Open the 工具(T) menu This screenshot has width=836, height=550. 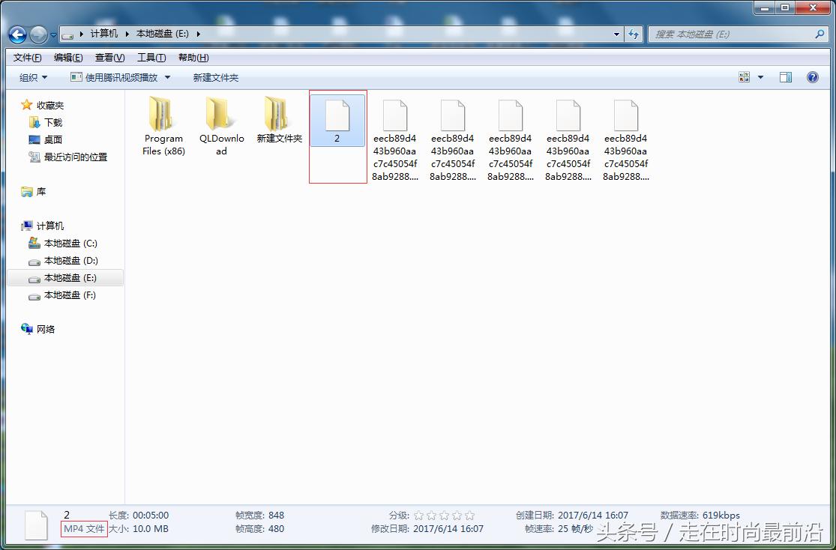[x=151, y=58]
